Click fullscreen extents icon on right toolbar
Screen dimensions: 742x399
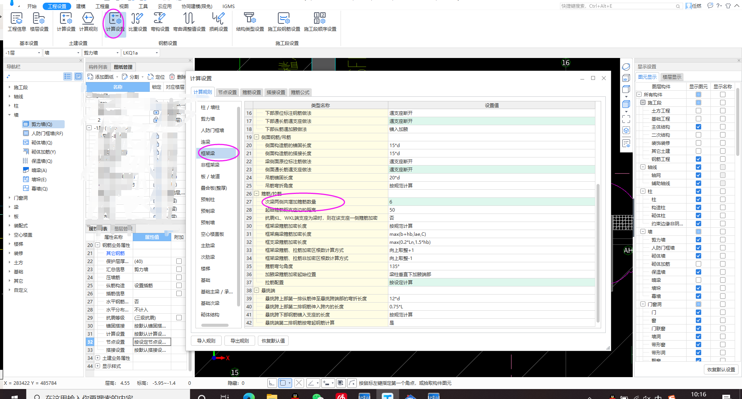[x=626, y=119]
